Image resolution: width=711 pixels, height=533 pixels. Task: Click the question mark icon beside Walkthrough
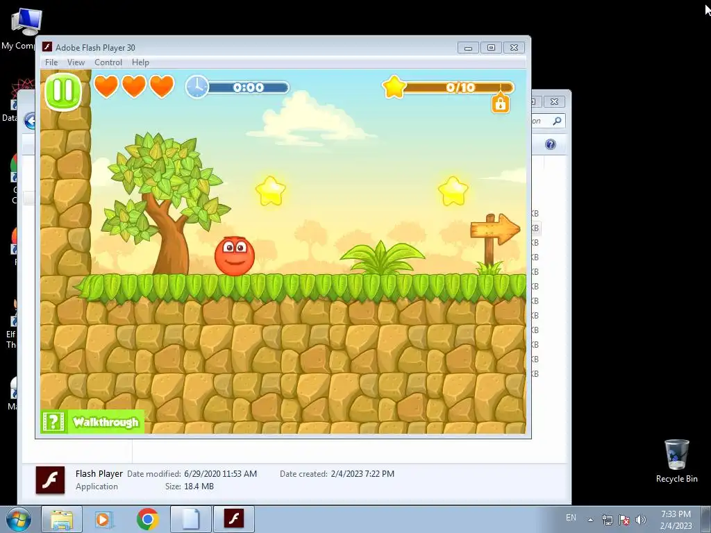53,422
